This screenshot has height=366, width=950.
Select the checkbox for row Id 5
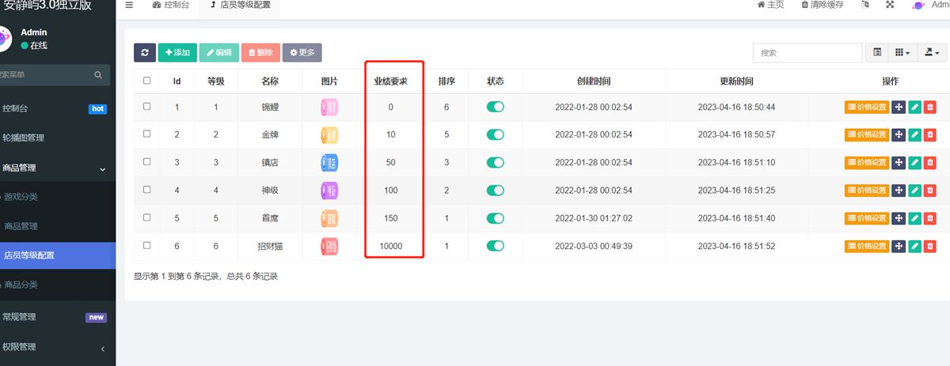[146, 218]
